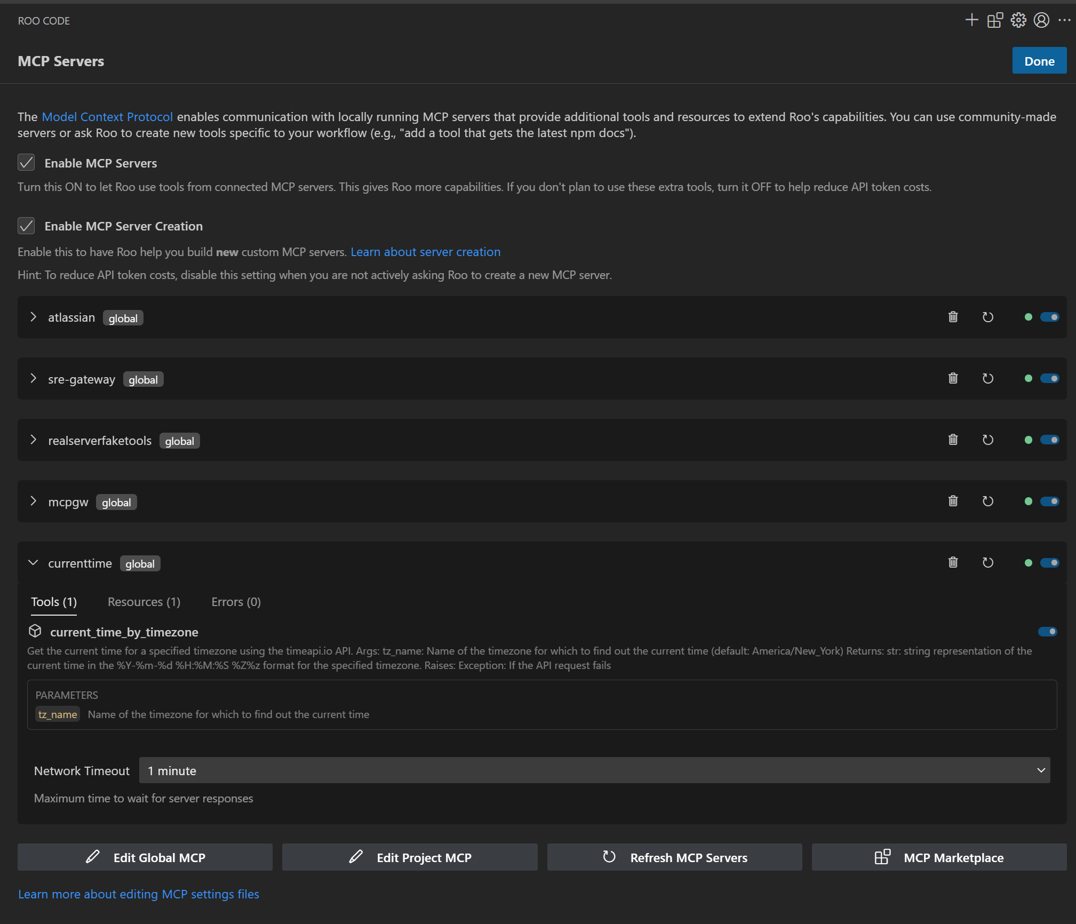Open Learn about server creation link
The image size is (1076, 924).
pyautogui.click(x=425, y=252)
